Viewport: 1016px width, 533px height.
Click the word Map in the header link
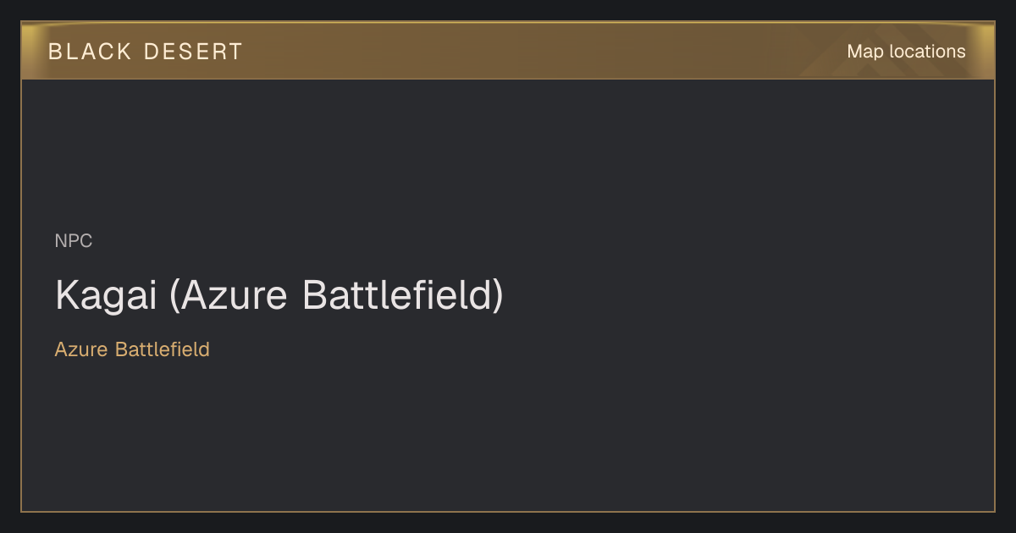click(x=865, y=52)
